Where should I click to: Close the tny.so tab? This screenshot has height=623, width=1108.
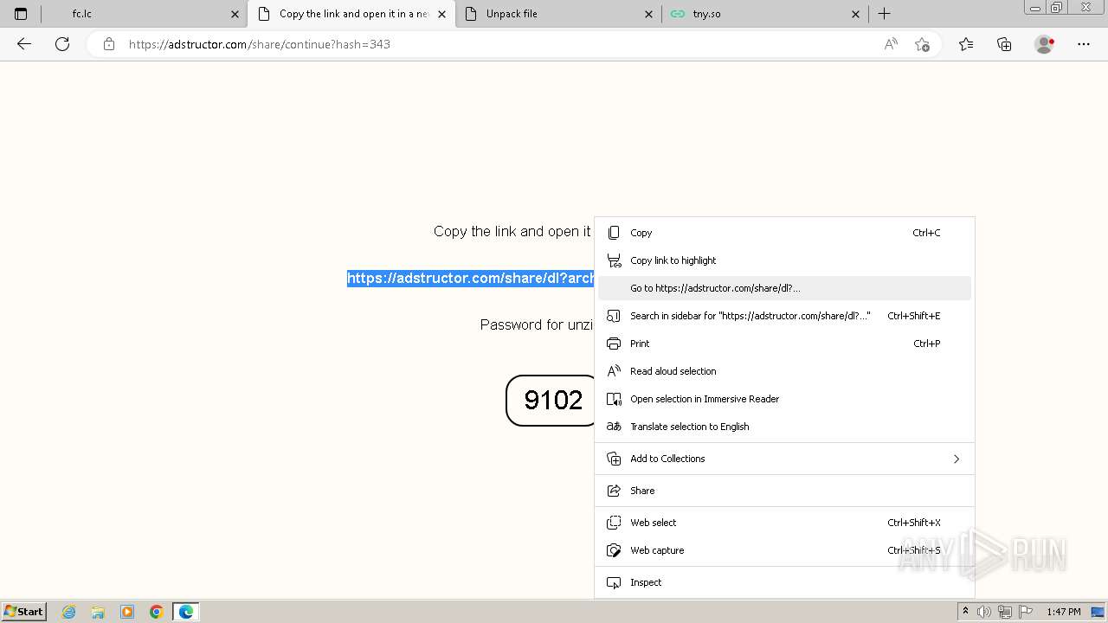856,14
